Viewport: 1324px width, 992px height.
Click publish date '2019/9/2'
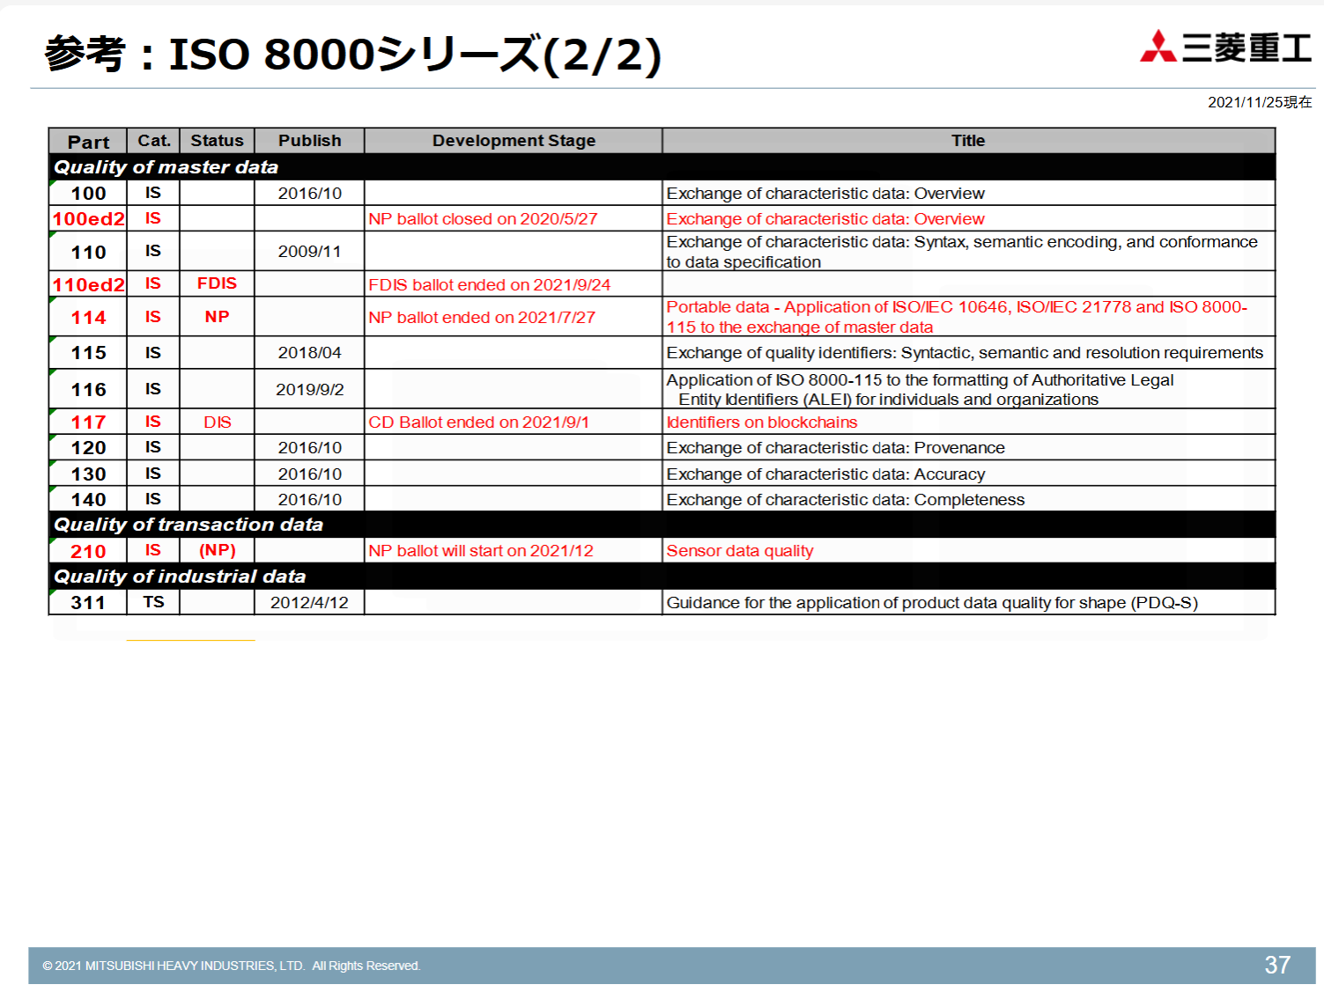tap(309, 389)
